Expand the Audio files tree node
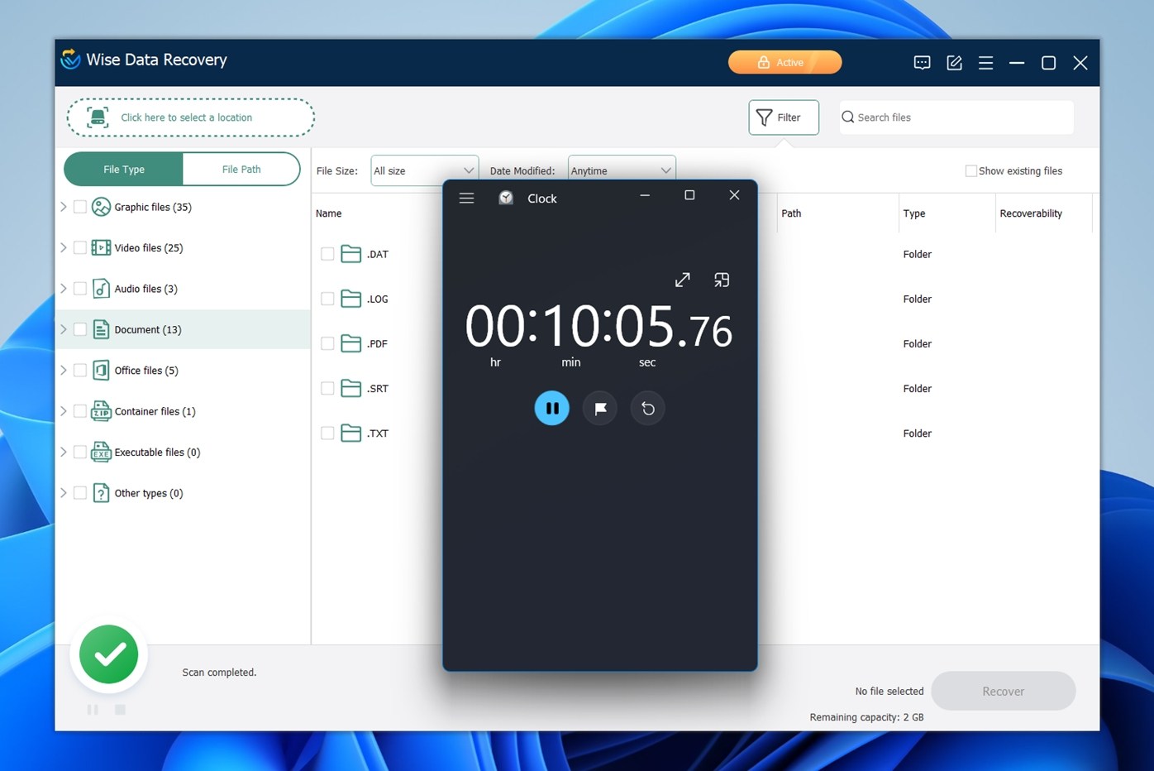Image resolution: width=1154 pixels, height=771 pixels. 64,289
